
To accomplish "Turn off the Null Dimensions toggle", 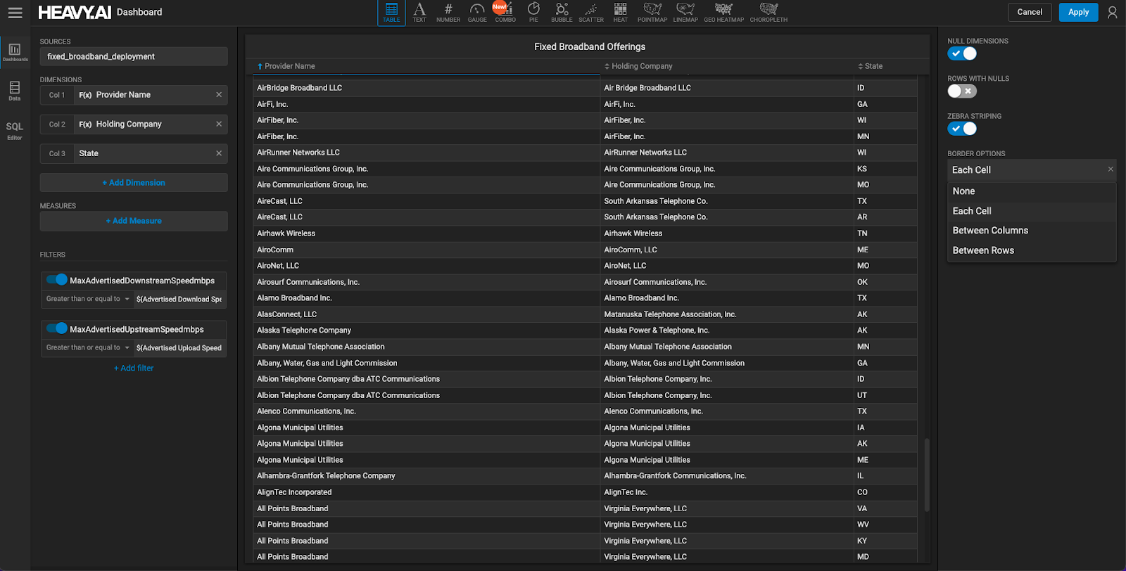I will coord(961,53).
